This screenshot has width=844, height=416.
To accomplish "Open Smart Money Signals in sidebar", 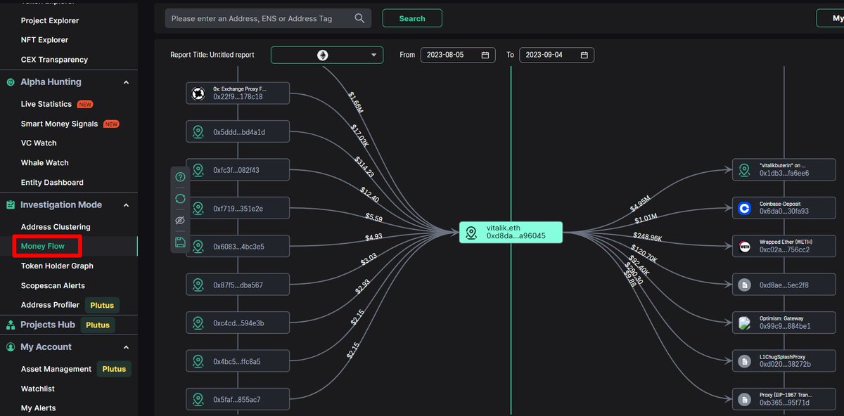I will [x=59, y=124].
